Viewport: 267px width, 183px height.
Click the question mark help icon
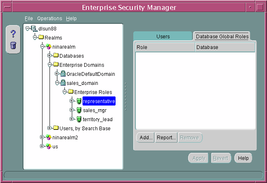(x=13, y=34)
